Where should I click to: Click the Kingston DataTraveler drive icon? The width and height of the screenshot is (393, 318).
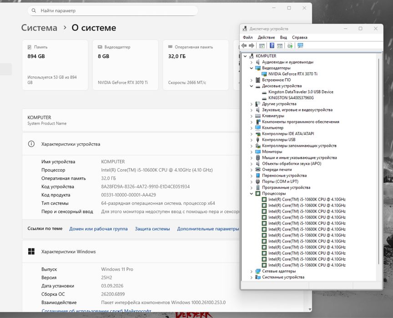tap(264, 92)
